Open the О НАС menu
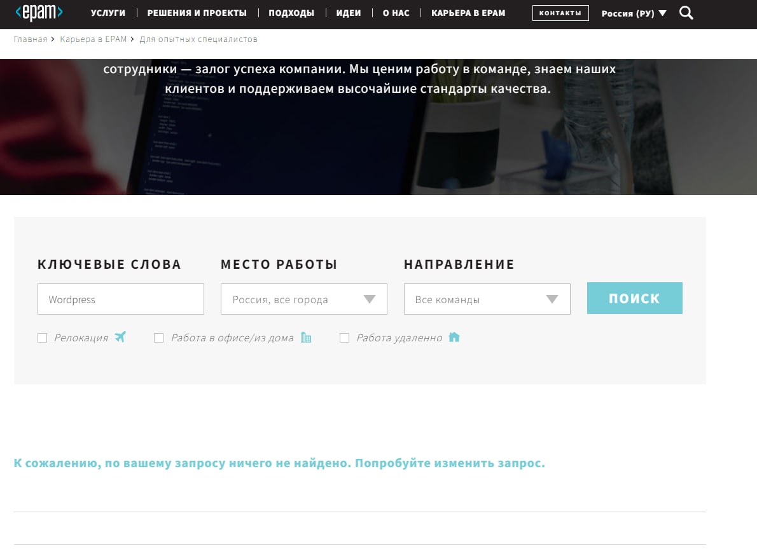Viewport: 757px width, 558px height. pyautogui.click(x=396, y=13)
